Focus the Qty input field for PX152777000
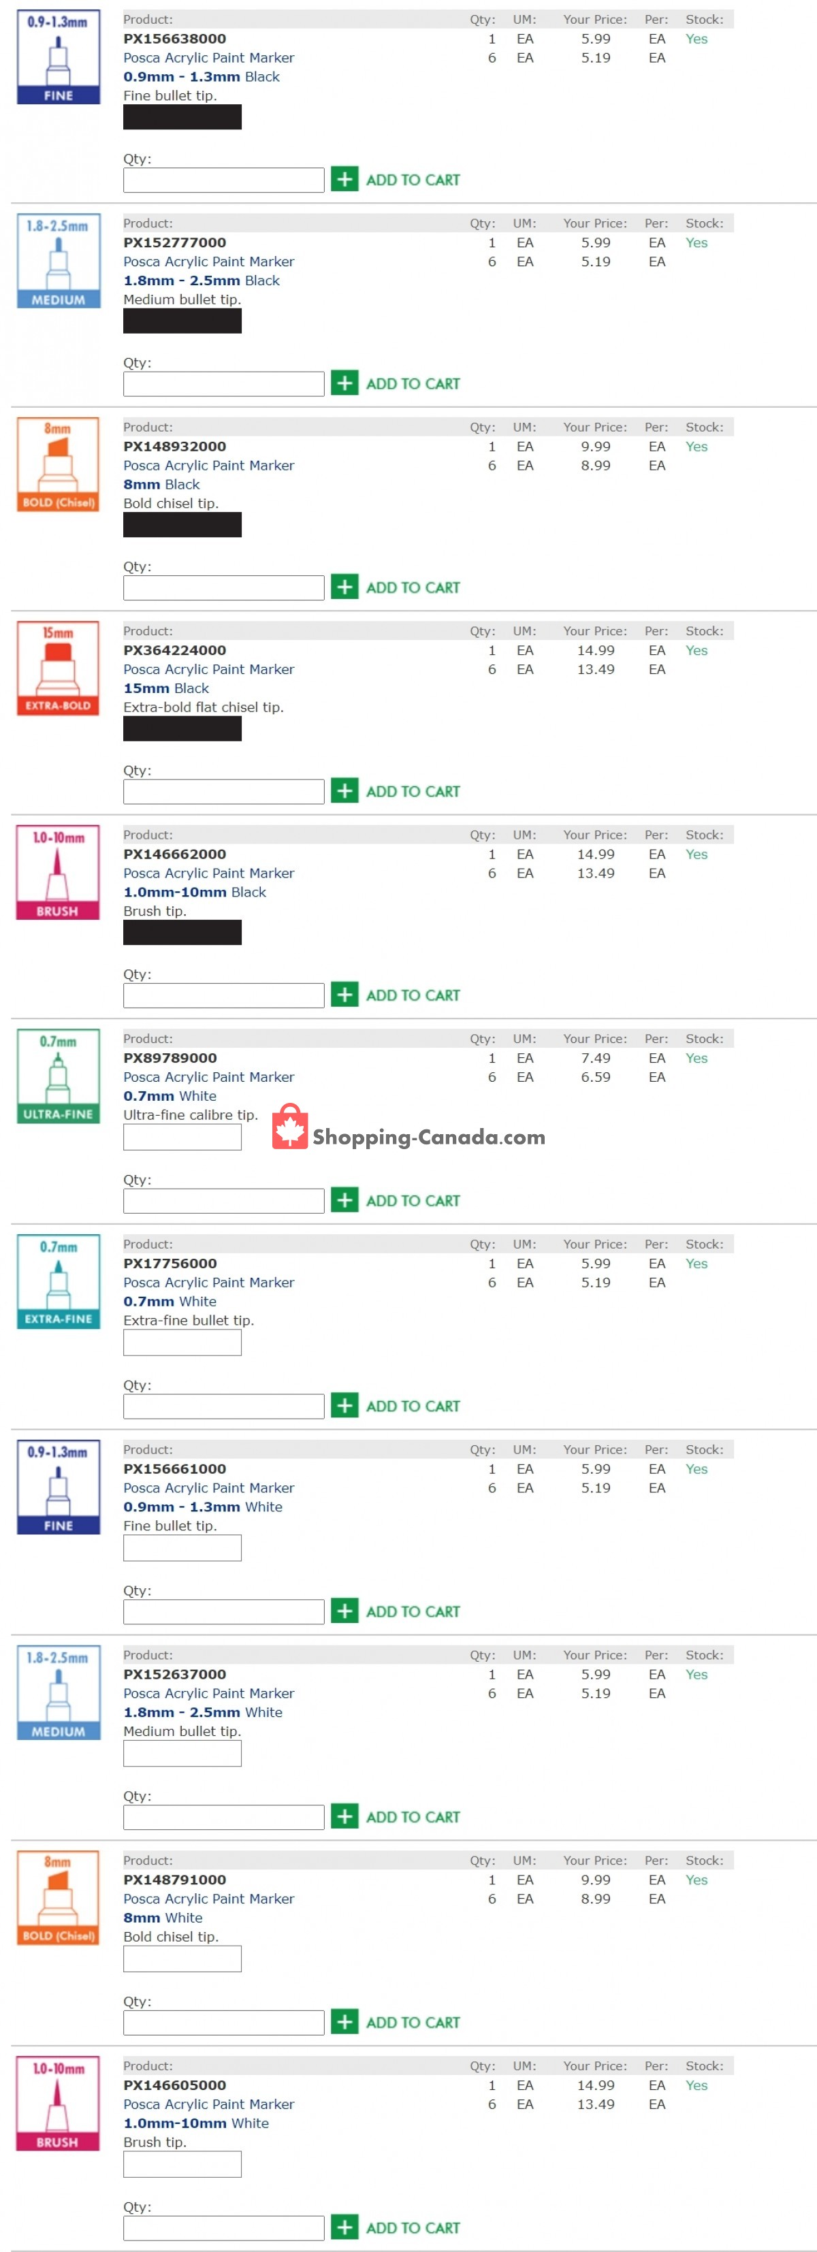The image size is (817, 2252). 224,384
